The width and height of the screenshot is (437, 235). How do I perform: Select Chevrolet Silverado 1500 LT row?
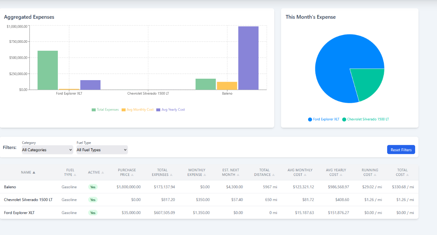point(28,200)
